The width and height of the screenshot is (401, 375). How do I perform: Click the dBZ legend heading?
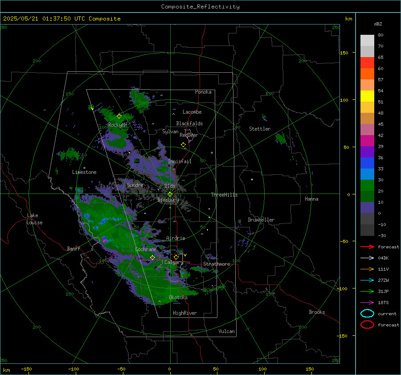pos(378,24)
